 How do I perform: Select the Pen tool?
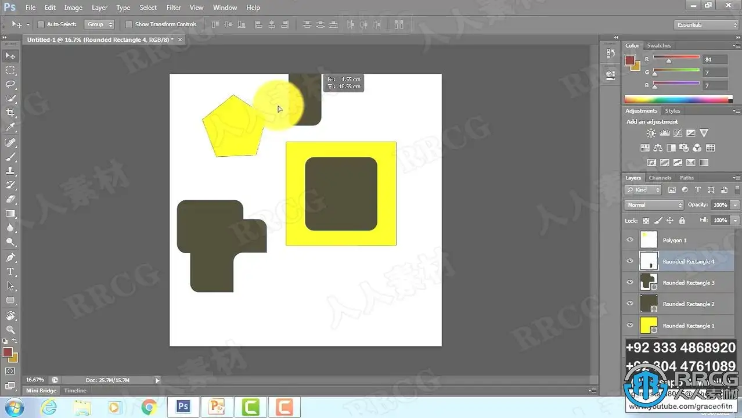tap(10, 258)
